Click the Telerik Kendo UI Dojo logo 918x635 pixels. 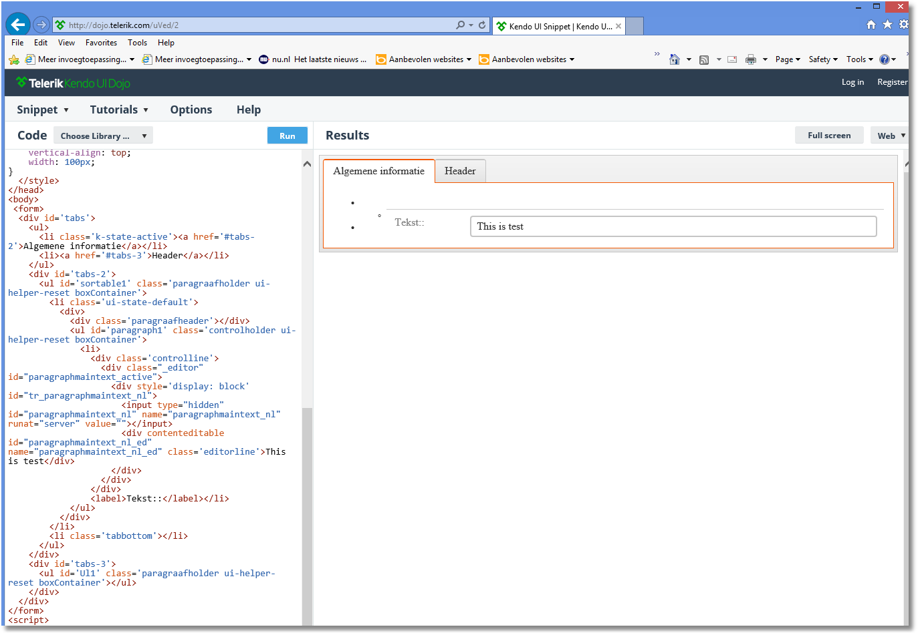click(x=73, y=83)
